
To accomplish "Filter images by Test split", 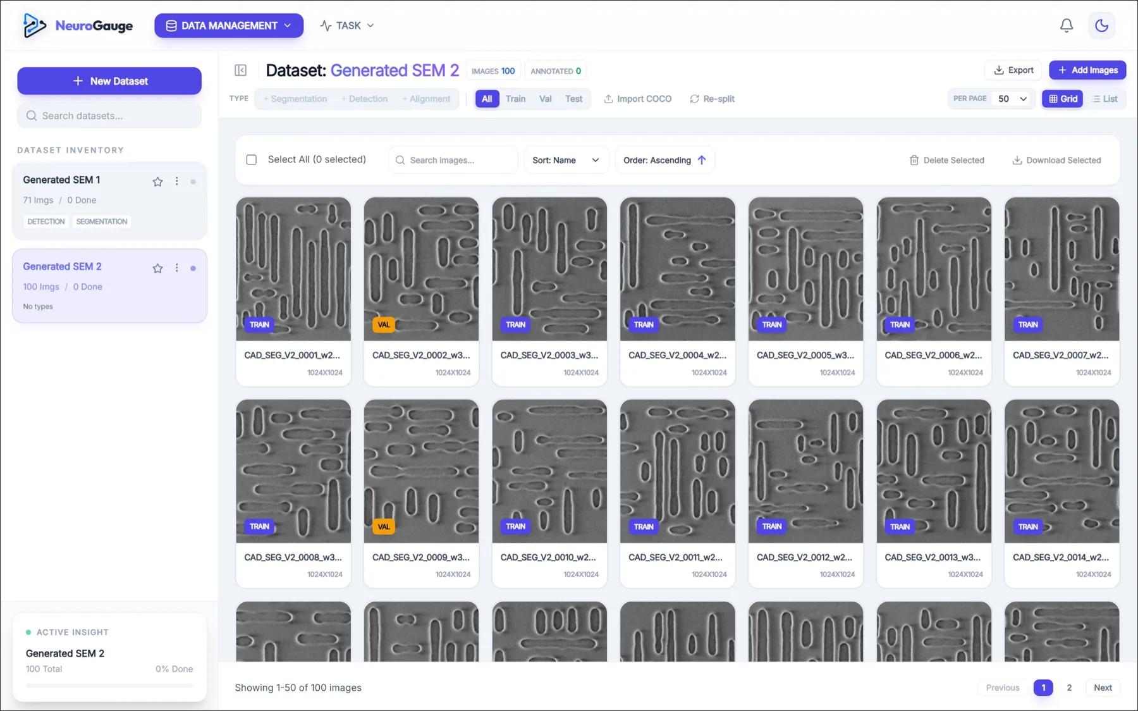I will tap(573, 99).
